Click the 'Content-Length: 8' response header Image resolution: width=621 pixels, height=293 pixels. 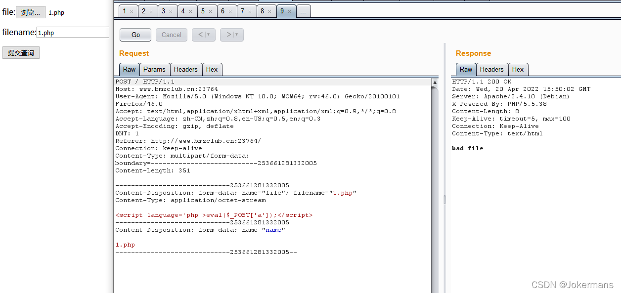(x=486, y=111)
